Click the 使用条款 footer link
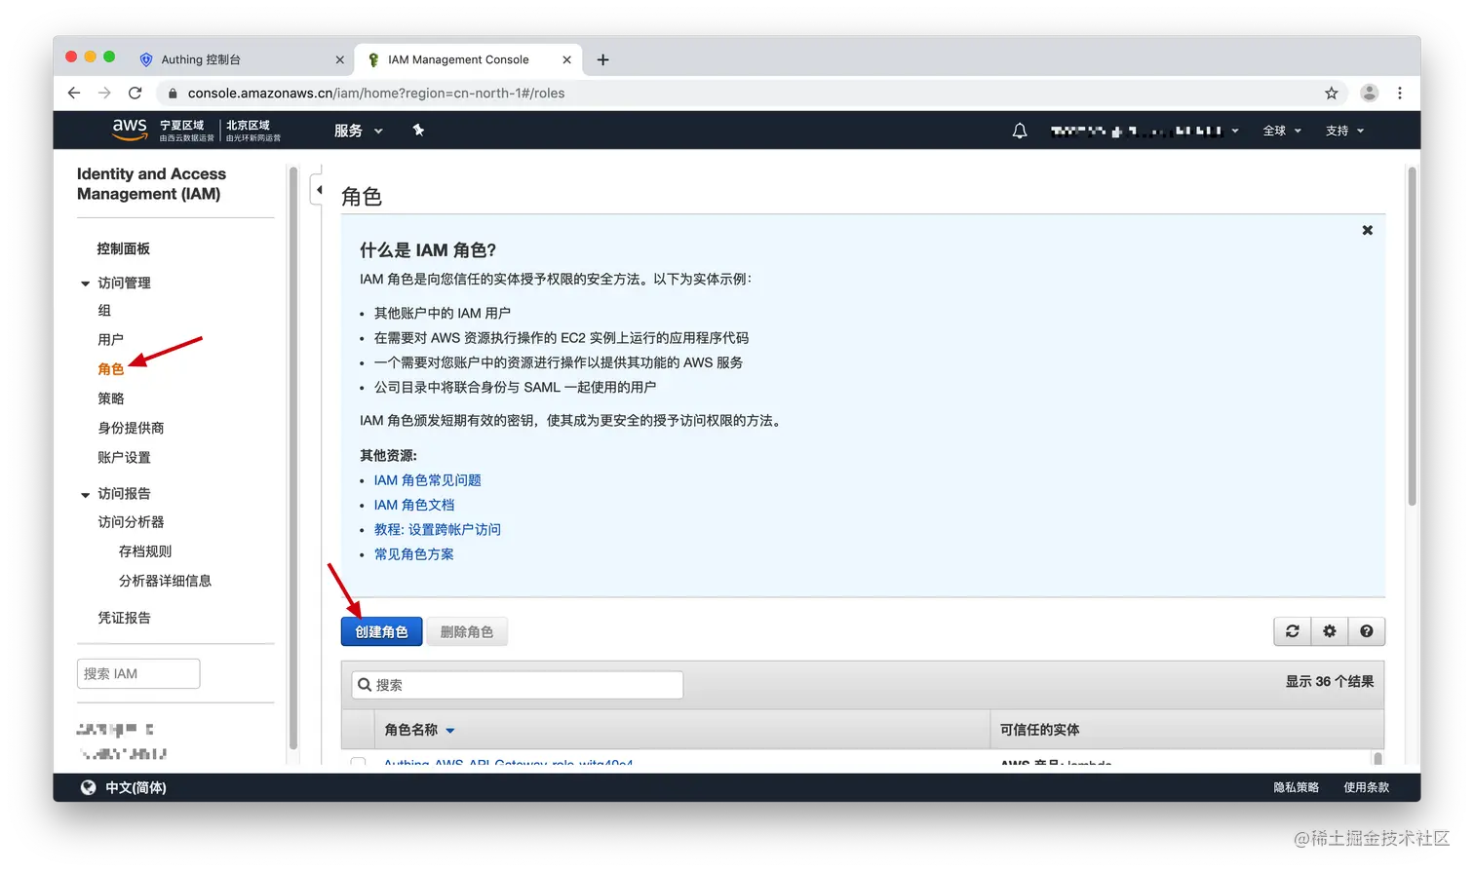Image resolution: width=1474 pixels, height=872 pixels. pyautogui.click(x=1366, y=787)
